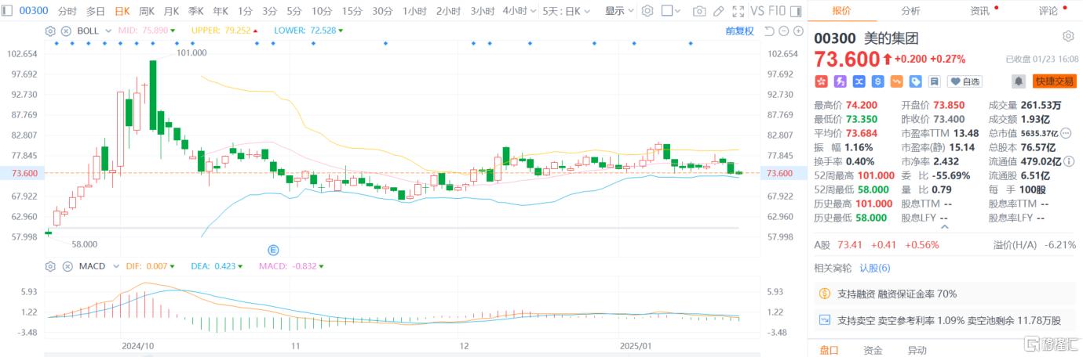Click the blue dollar sign badge
Image resolution: width=1083 pixels, height=357 pixels.
click(x=877, y=81)
